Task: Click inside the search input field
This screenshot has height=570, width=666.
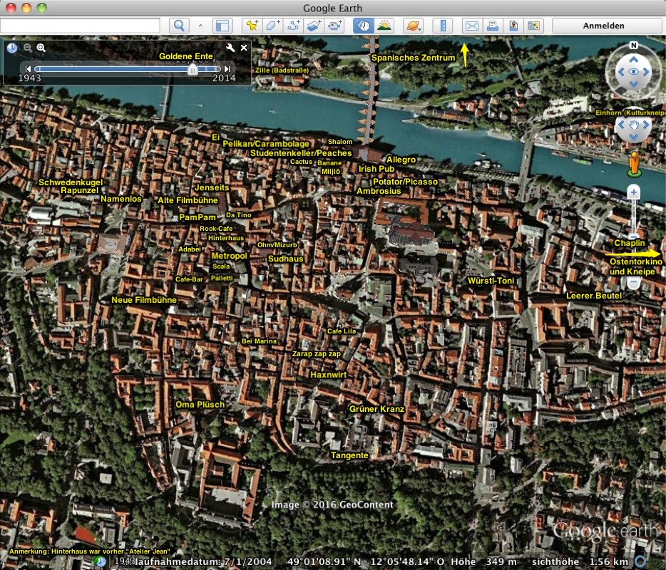Action: 80,26
